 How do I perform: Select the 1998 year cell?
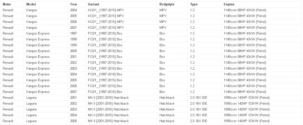tap(73, 39)
